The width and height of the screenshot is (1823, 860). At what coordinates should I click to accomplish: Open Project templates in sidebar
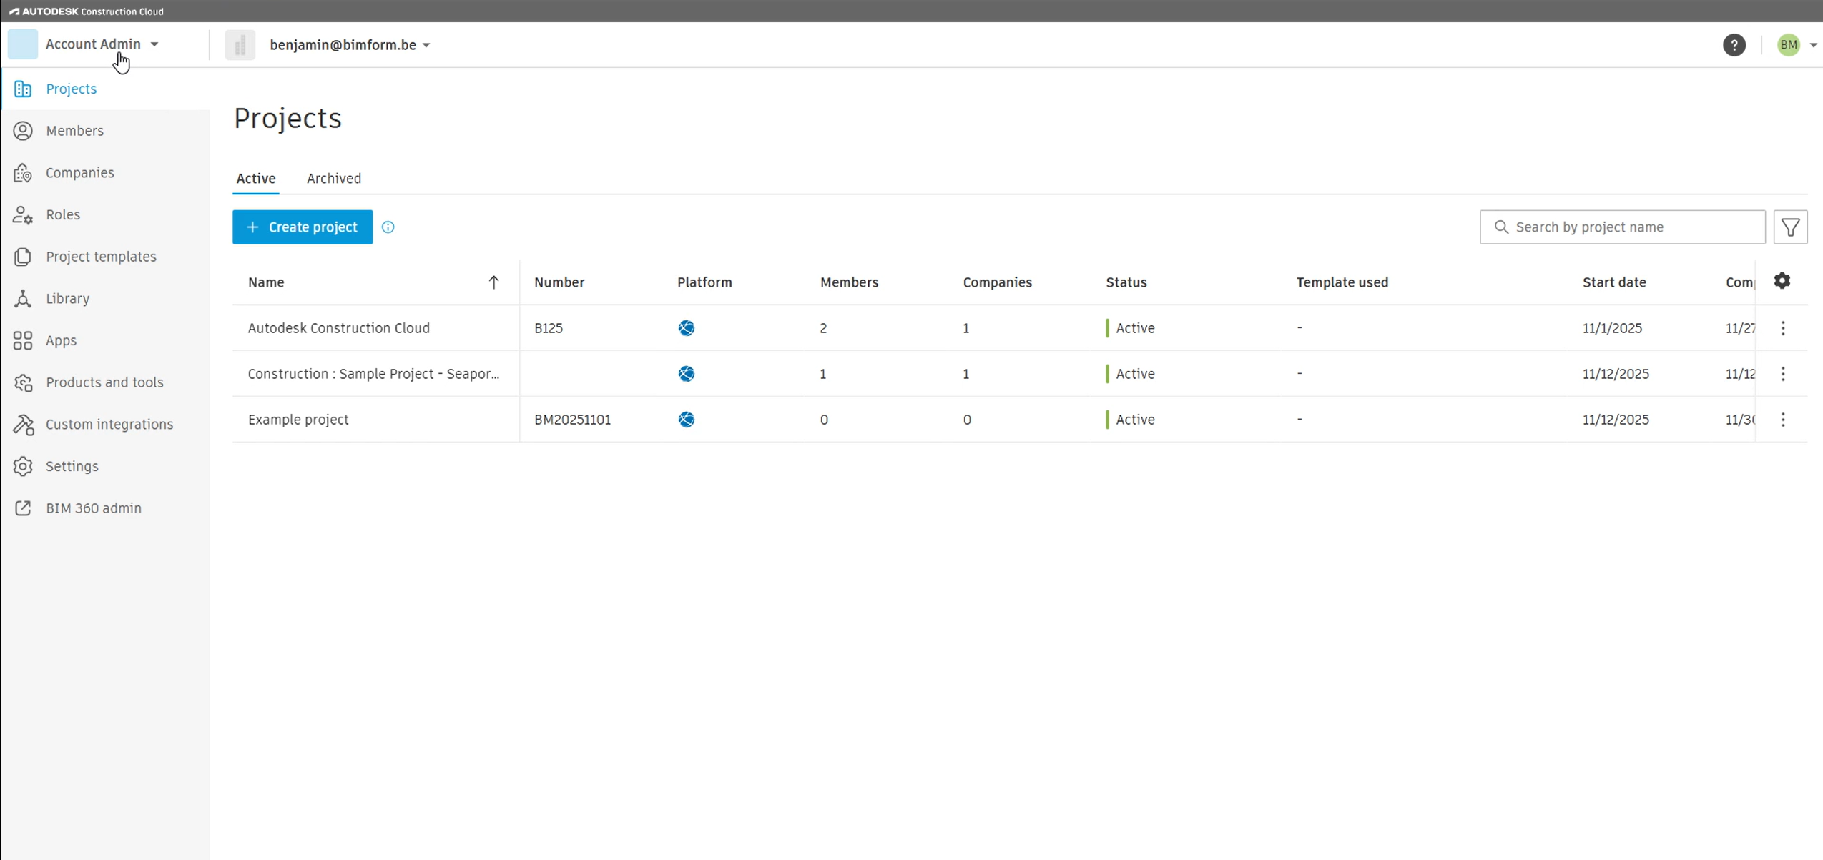(101, 257)
